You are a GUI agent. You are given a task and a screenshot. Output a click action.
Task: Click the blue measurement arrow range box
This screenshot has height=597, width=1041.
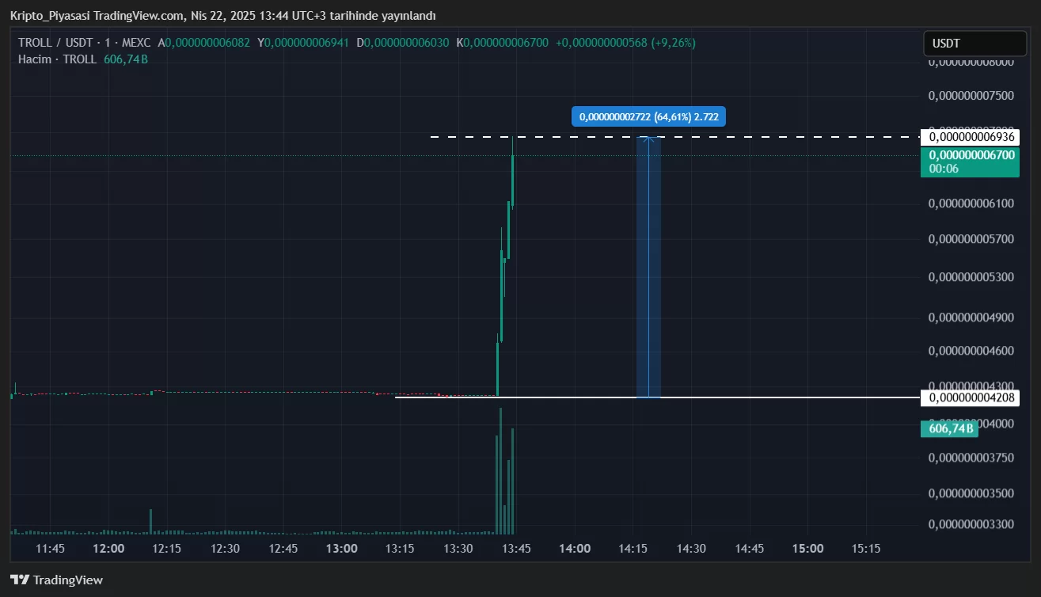pos(648,269)
